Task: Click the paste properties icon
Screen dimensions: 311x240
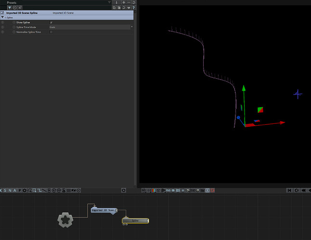Action: coord(119,8)
